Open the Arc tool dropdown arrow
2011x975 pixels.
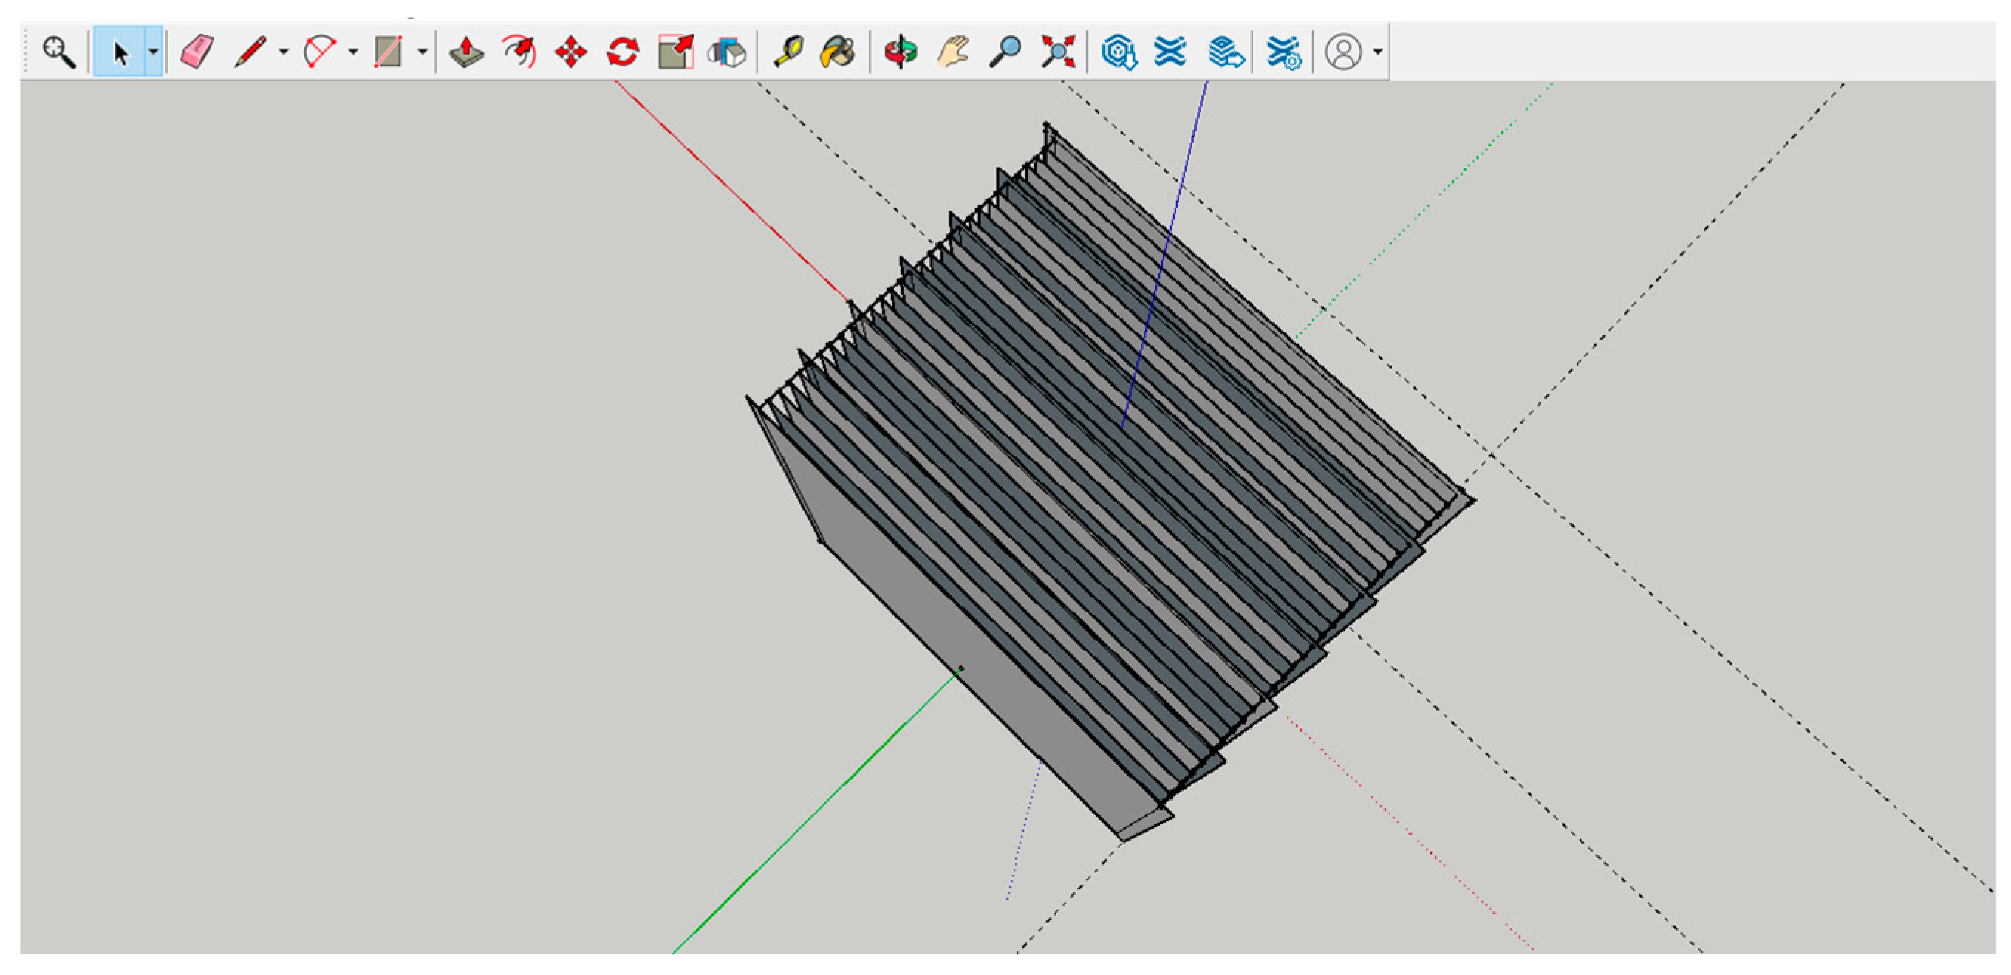pyautogui.click(x=353, y=52)
